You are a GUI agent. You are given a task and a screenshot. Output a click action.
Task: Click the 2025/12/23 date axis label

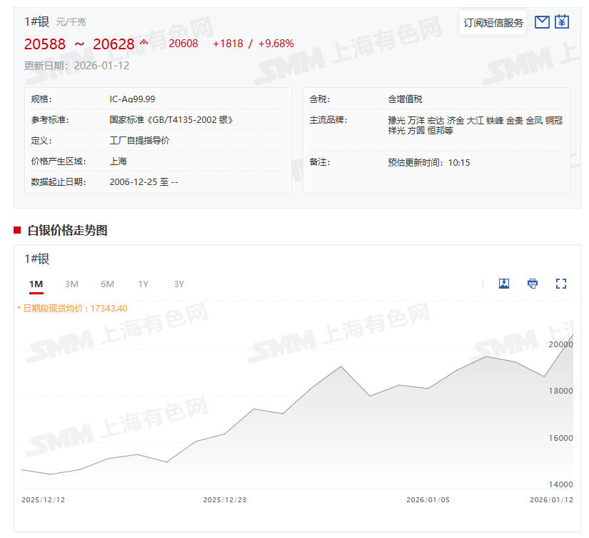(x=225, y=500)
